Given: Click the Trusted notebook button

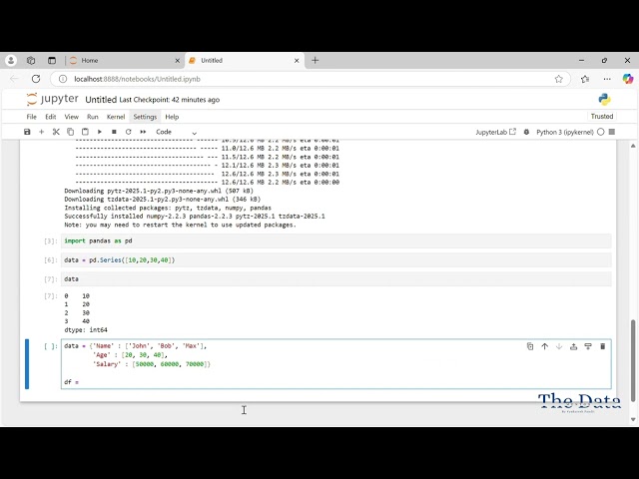Looking at the screenshot, I should coord(602,117).
